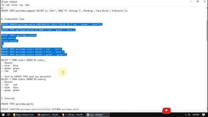Click the 'Sort by CREATE TYPE type' comment
Viewport: 208px width, 117px height.
[26, 77]
